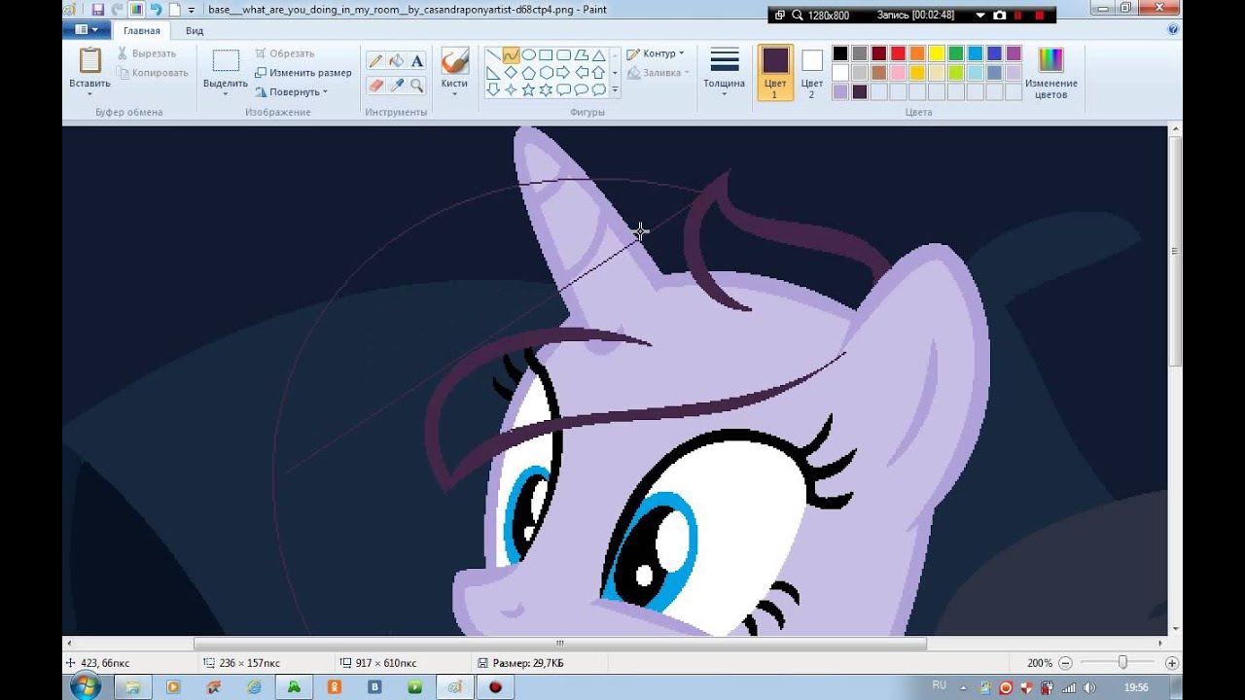Choose the Six-point star shape
The height and width of the screenshot is (700, 1245).
(546, 90)
